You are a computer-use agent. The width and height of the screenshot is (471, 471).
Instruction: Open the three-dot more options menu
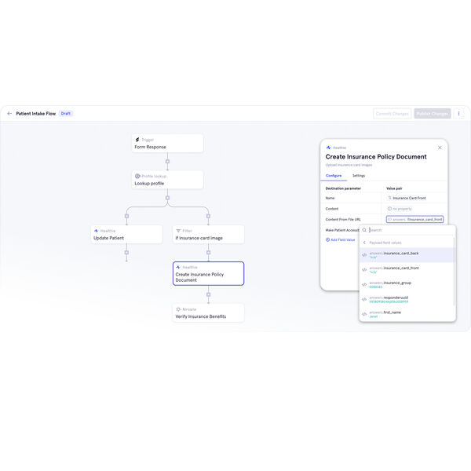pyautogui.click(x=459, y=114)
